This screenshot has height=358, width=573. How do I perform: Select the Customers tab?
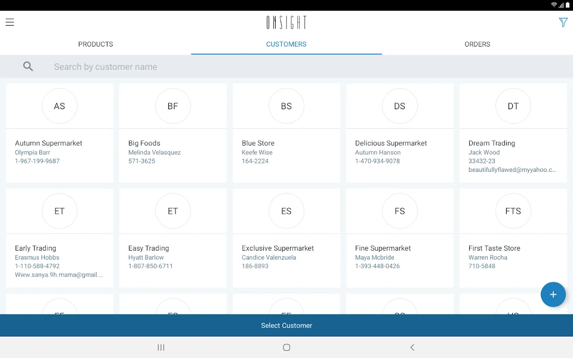pos(286,44)
